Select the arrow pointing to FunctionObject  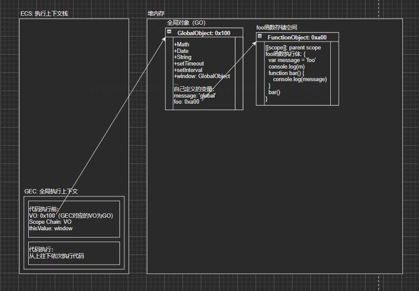(229, 71)
